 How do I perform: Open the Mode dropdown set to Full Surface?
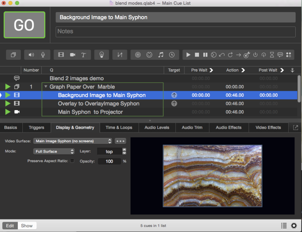[x=54, y=151]
